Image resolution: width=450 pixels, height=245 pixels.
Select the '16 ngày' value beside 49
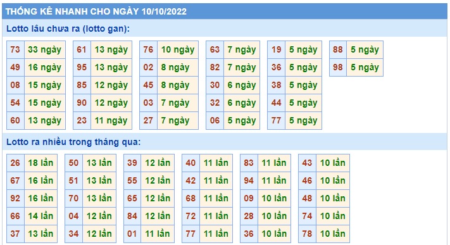click(45, 68)
